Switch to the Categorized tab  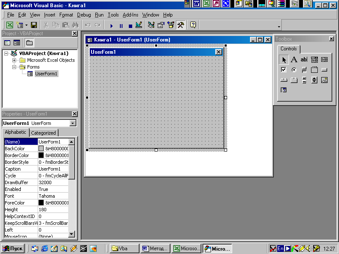(43, 133)
